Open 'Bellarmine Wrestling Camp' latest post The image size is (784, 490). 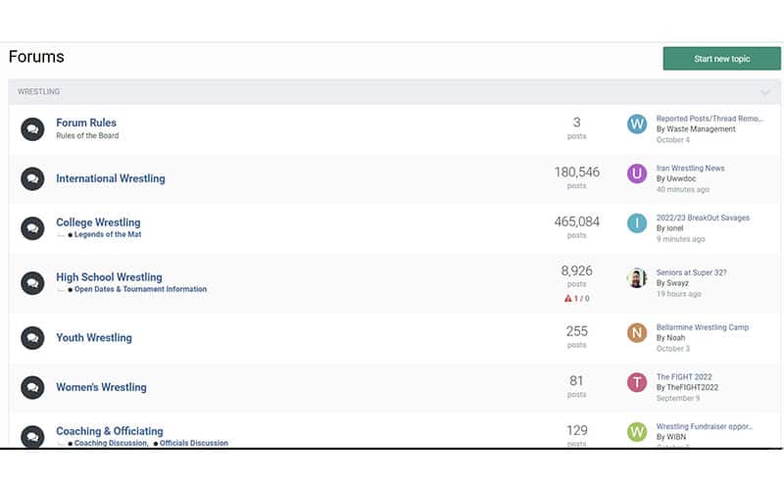[702, 327]
